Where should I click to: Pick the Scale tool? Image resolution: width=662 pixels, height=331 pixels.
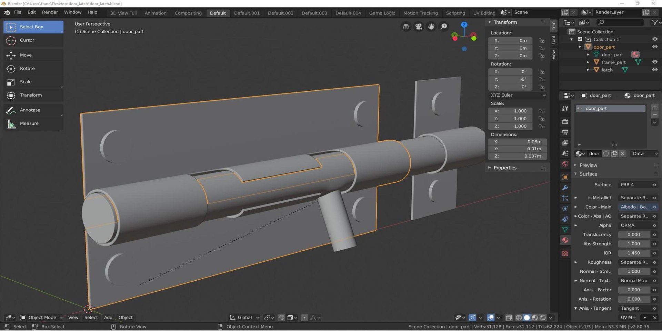pyautogui.click(x=33, y=82)
